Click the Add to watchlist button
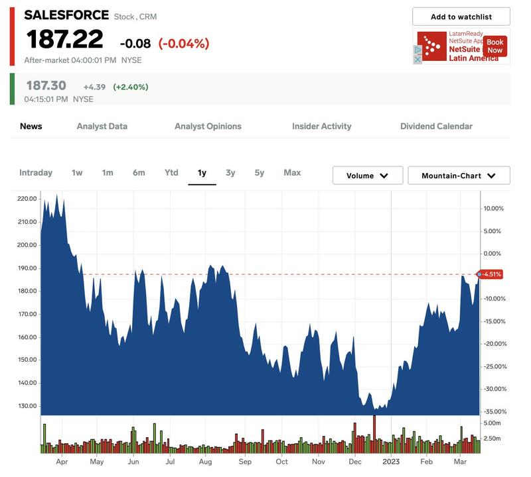This screenshot has height=477, width=531. pos(461,17)
